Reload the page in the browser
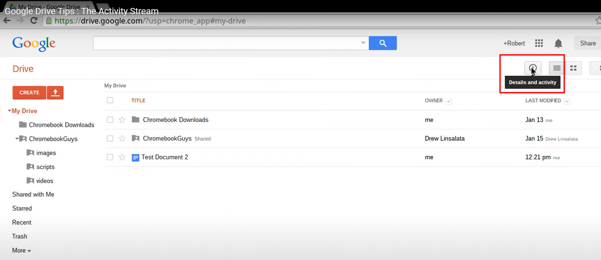The image size is (601, 260). (34, 21)
